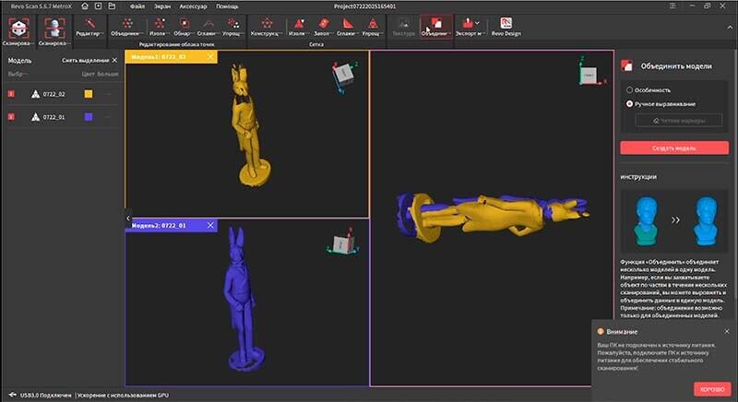Select model row 0722_01 in the list
Viewport: 738px width, 402px height.
pos(62,116)
